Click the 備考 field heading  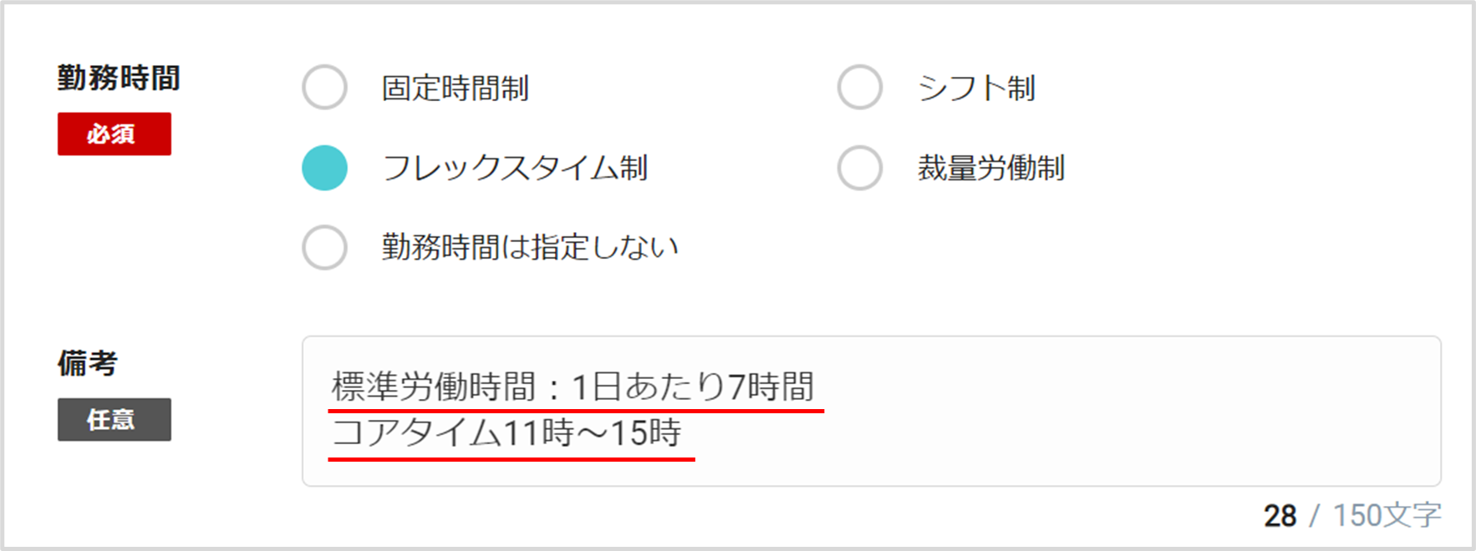tap(88, 363)
